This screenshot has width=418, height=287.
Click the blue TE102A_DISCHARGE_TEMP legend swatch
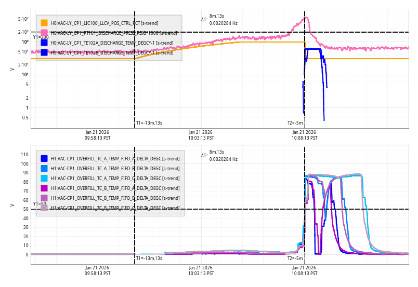[44, 43]
